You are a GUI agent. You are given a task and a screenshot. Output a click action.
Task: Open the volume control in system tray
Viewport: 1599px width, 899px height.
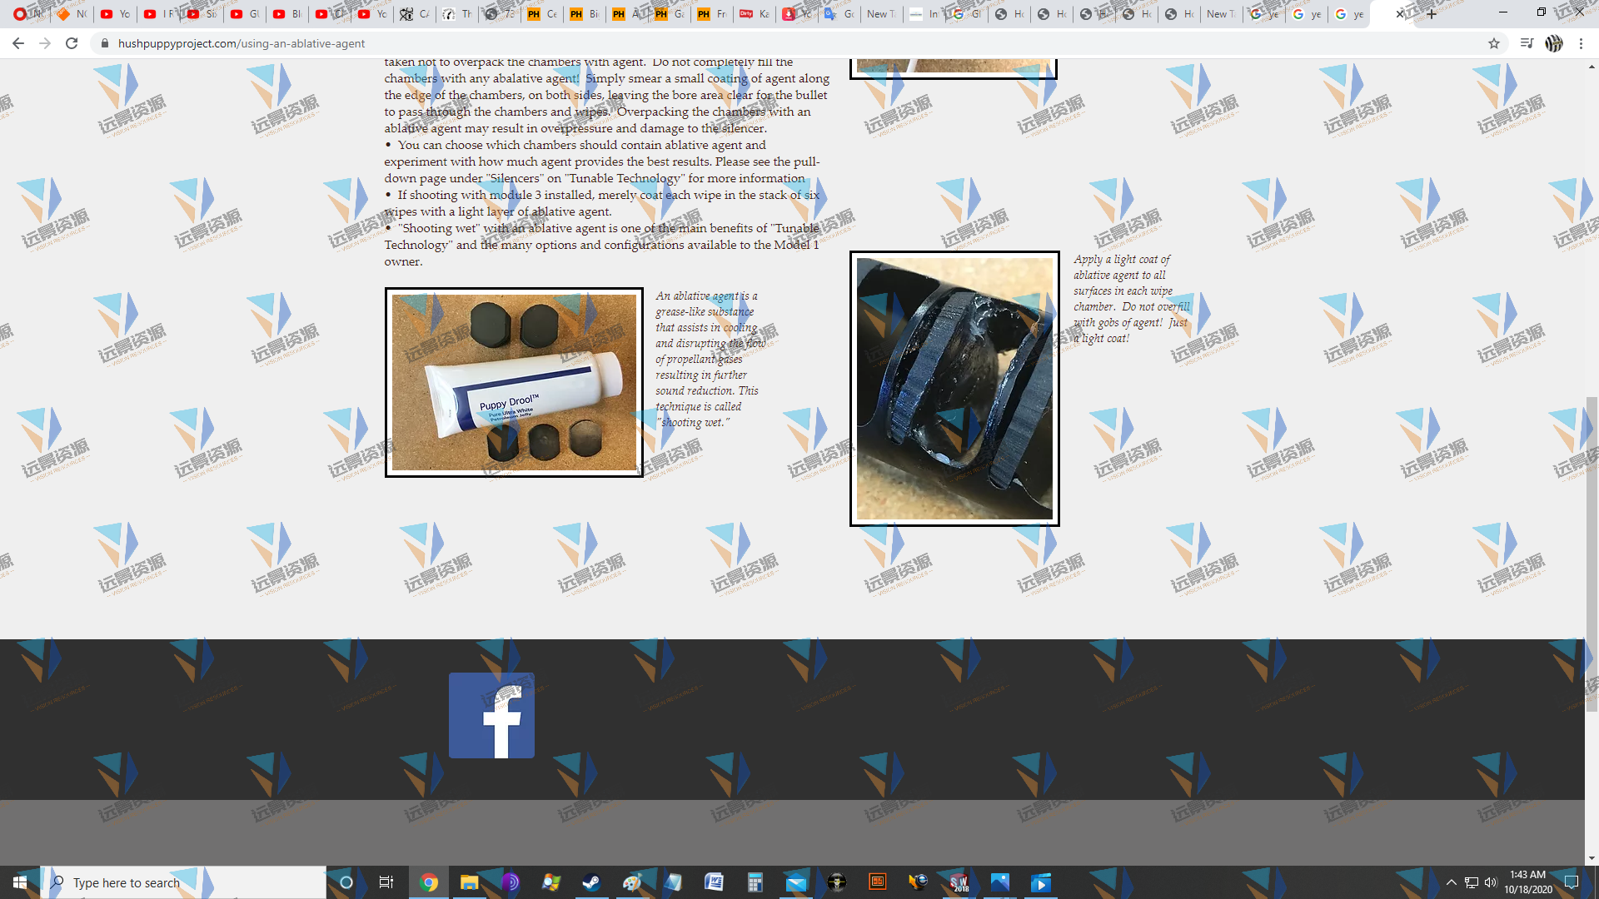tap(1490, 882)
